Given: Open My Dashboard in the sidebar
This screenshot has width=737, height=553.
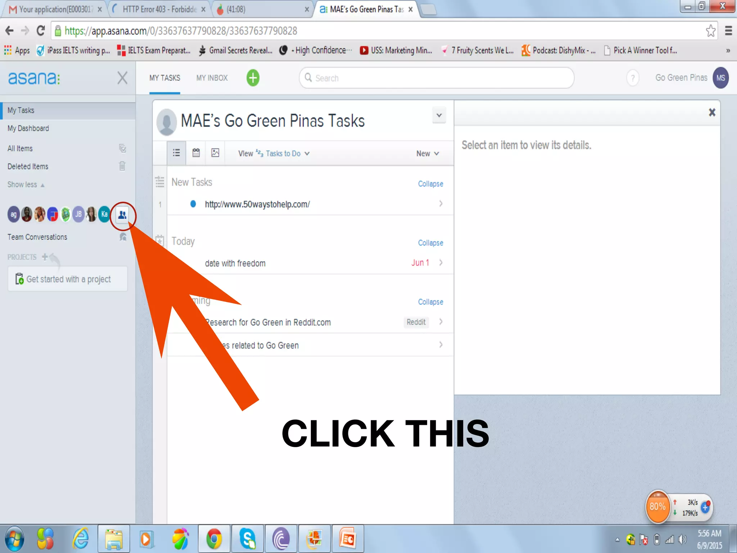Looking at the screenshot, I should point(28,129).
